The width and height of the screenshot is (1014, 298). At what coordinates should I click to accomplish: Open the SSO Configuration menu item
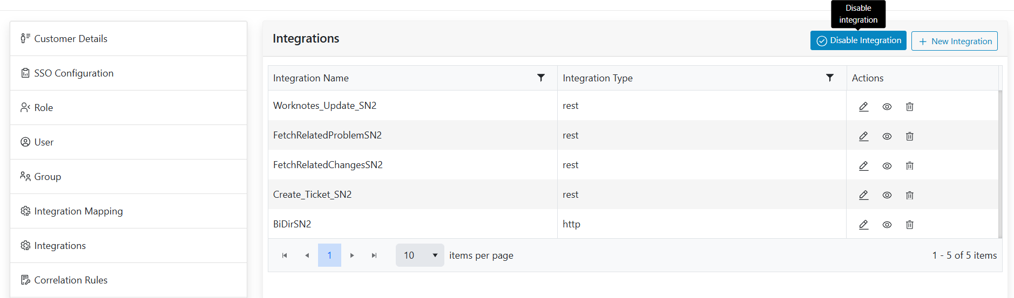(x=73, y=73)
